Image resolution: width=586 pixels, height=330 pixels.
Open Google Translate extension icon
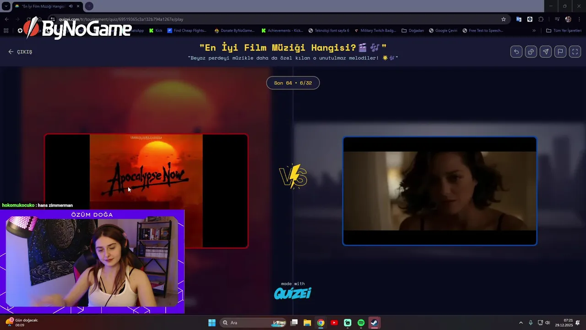tap(519, 19)
